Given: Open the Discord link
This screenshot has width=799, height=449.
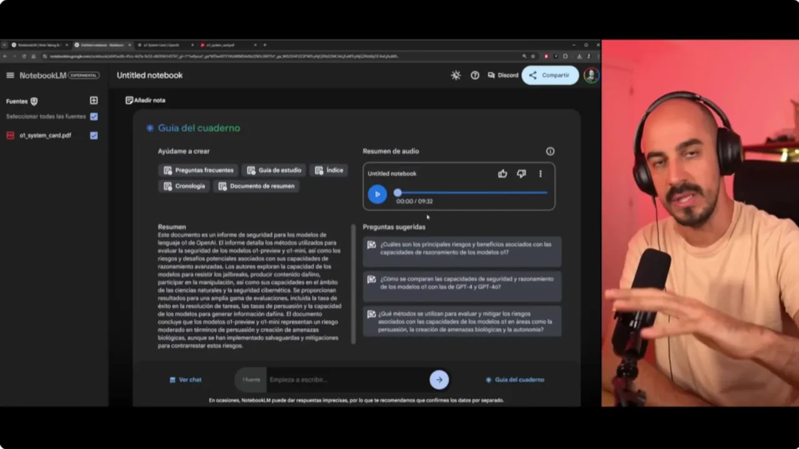Looking at the screenshot, I should [503, 75].
